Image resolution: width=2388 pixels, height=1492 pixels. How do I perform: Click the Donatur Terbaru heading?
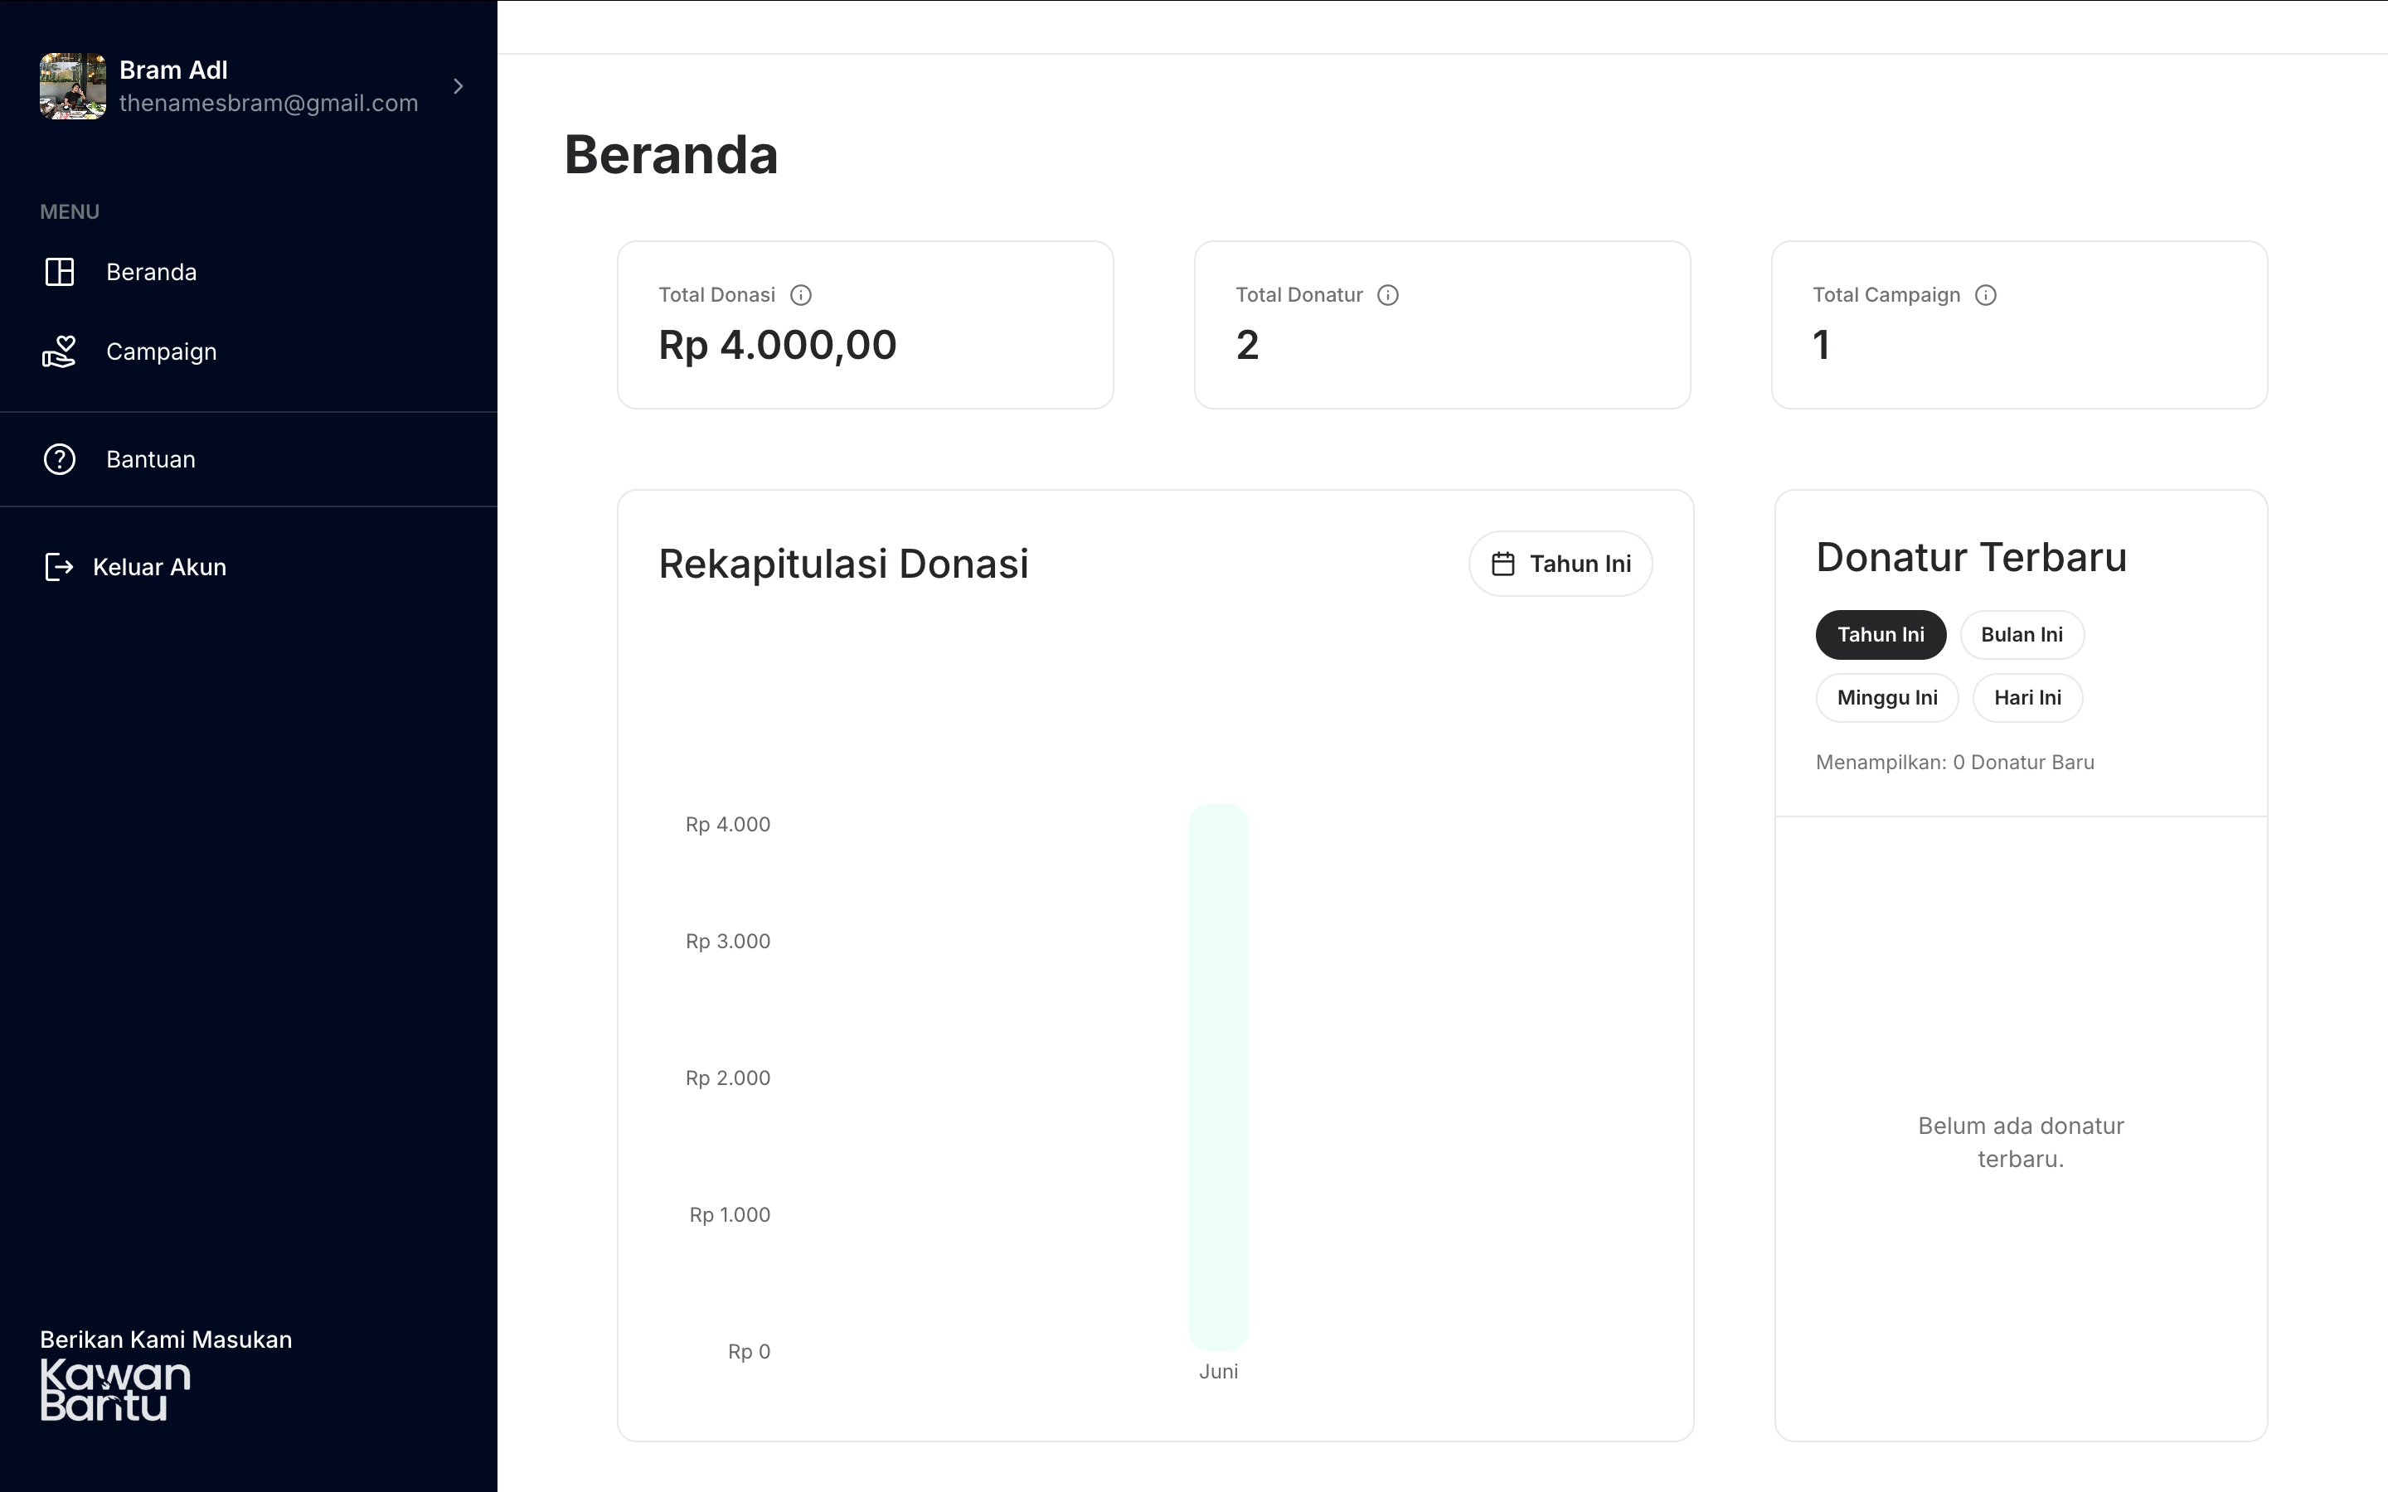1972,558
